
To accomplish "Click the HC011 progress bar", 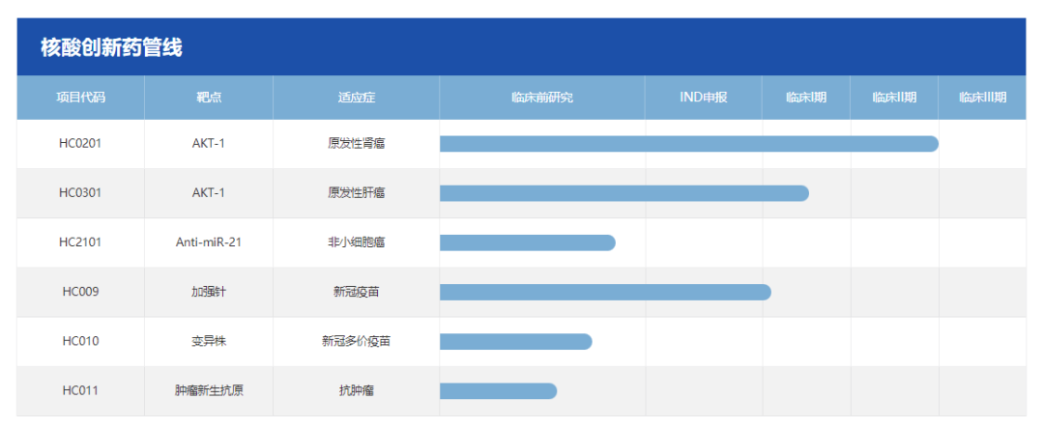I will tap(498, 390).
